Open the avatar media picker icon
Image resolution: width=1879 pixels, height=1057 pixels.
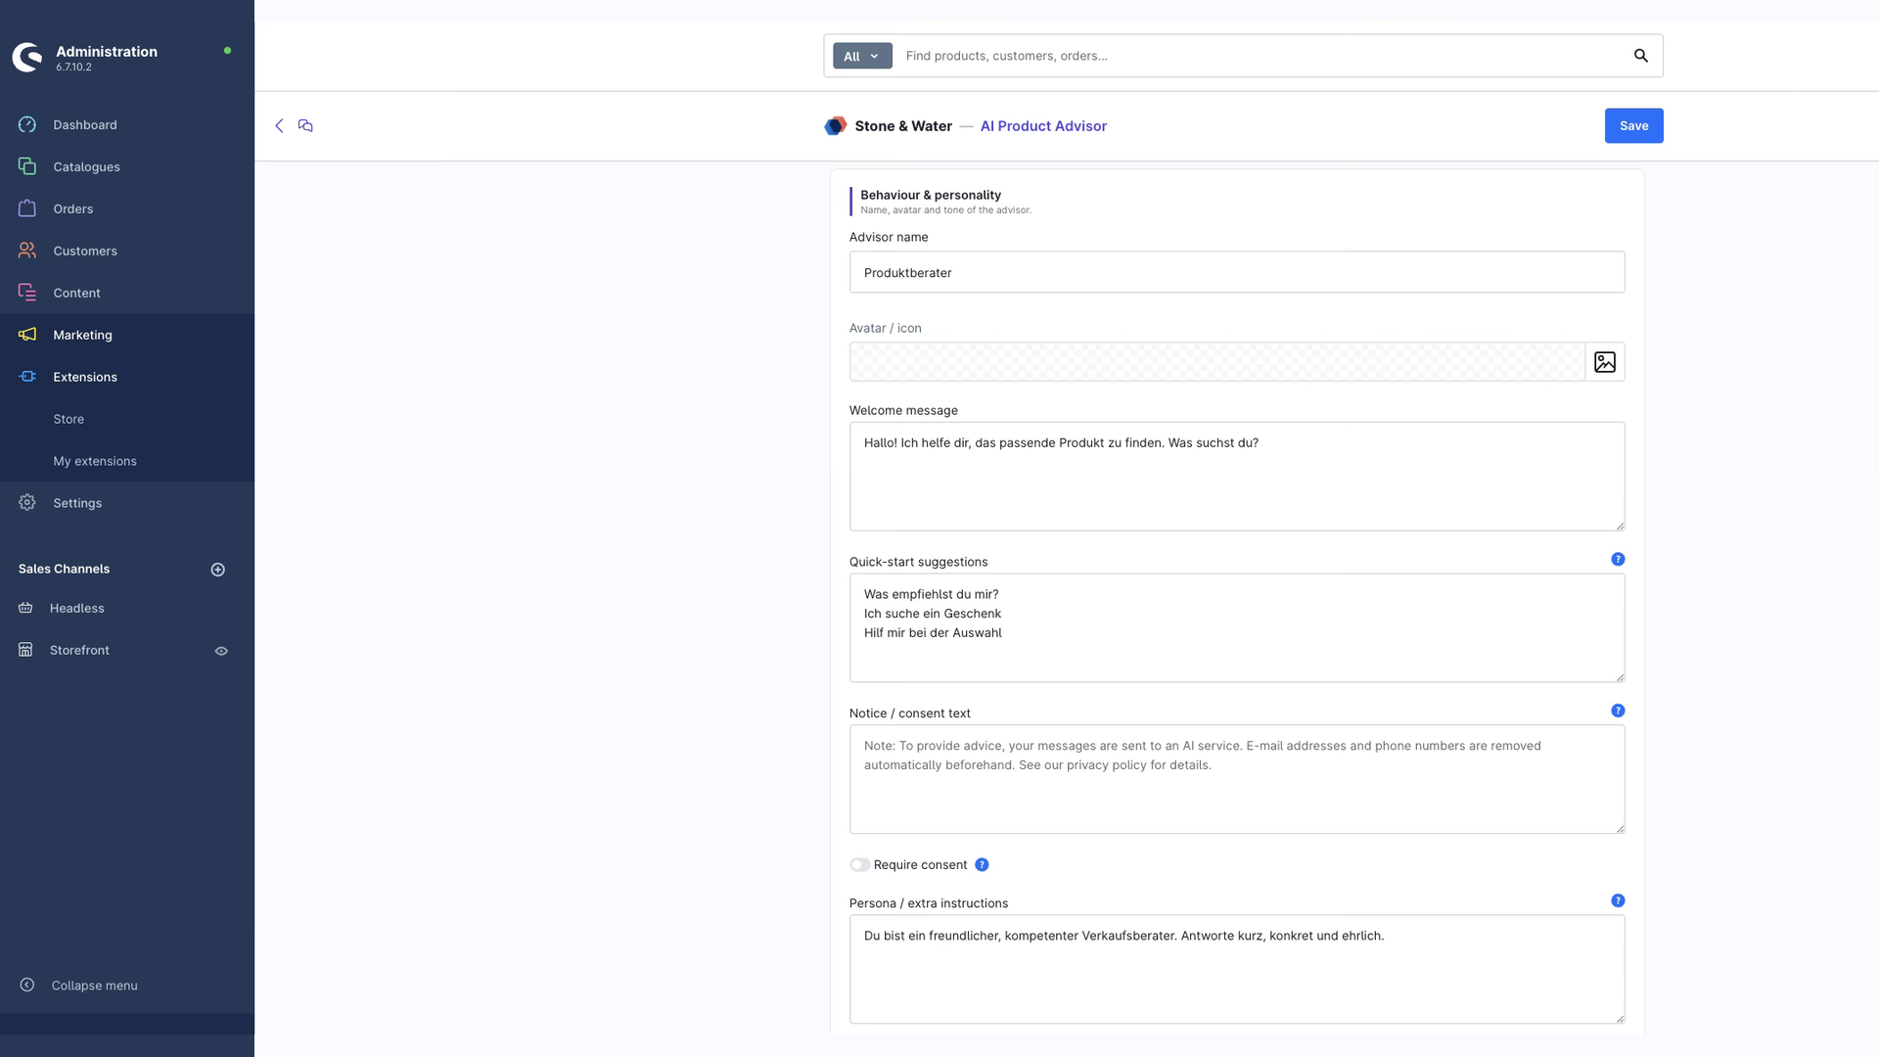point(1605,362)
